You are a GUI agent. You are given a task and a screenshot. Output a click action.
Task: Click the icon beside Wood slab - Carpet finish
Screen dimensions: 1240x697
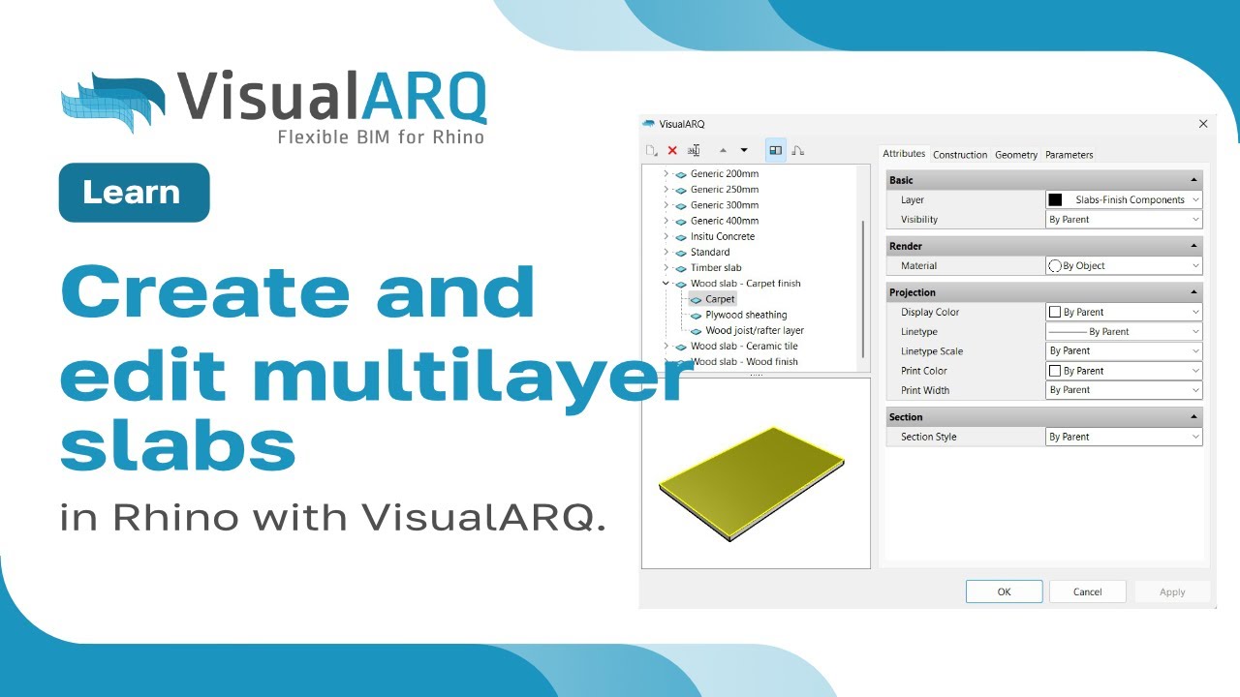point(681,284)
